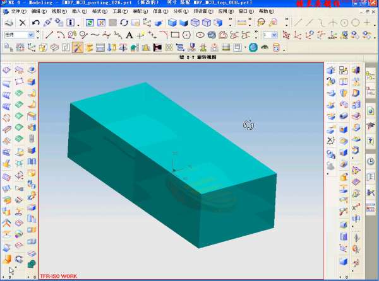Screen dimensions: 379x281
Task: Click the dark green umbrella-shaped icon
Action: click(265, 47)
